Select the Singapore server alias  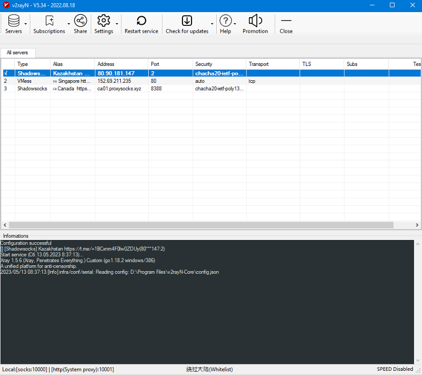72,81
